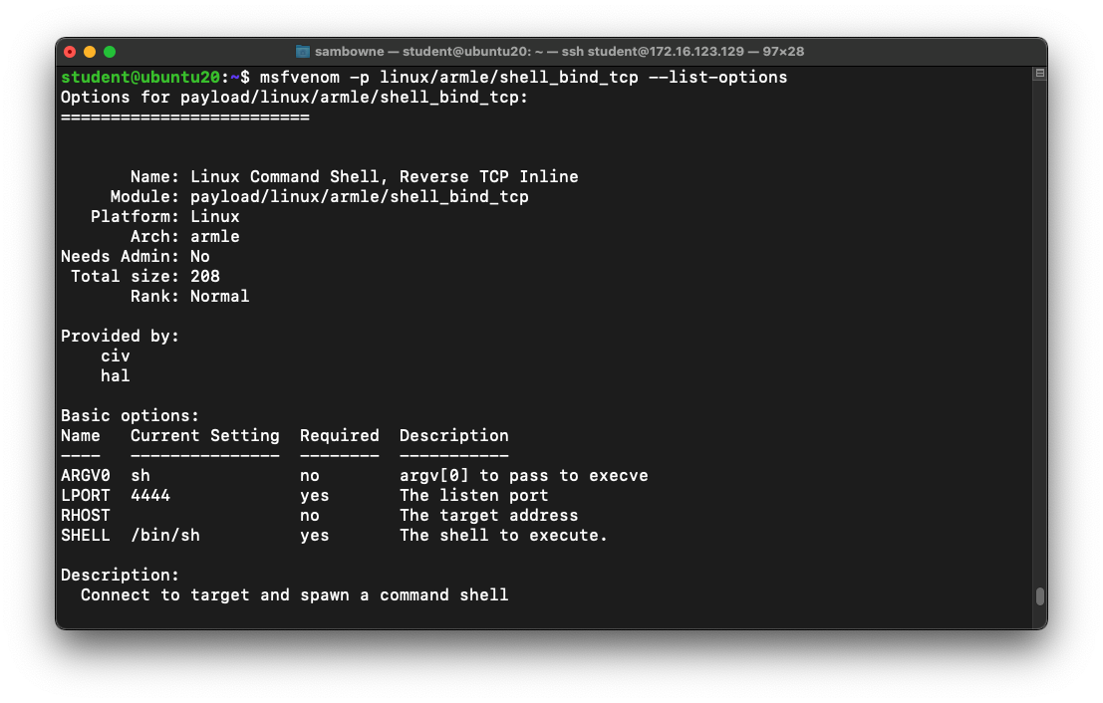Click the "Total size: 208" value
This screenshot has width=1103, height=703.
coord(205,277)
